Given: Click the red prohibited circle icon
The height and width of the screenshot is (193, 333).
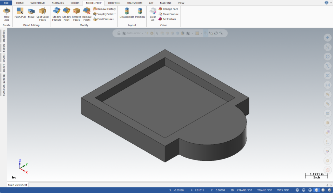Looking at the screenshot, I should [328, 170].
